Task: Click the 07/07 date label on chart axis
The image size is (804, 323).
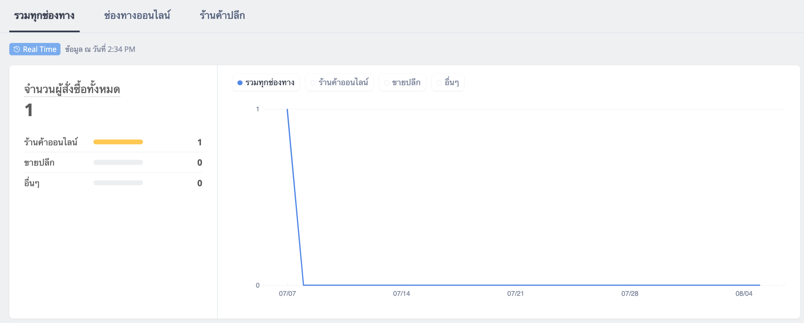Action: tap(287, 294)
